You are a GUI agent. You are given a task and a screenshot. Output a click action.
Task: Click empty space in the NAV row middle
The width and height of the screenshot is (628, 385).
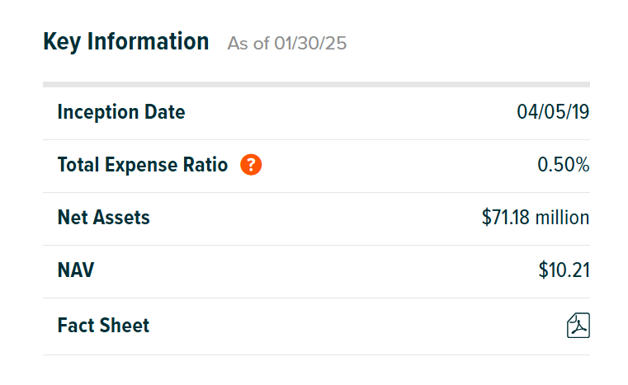click(316, 270)
